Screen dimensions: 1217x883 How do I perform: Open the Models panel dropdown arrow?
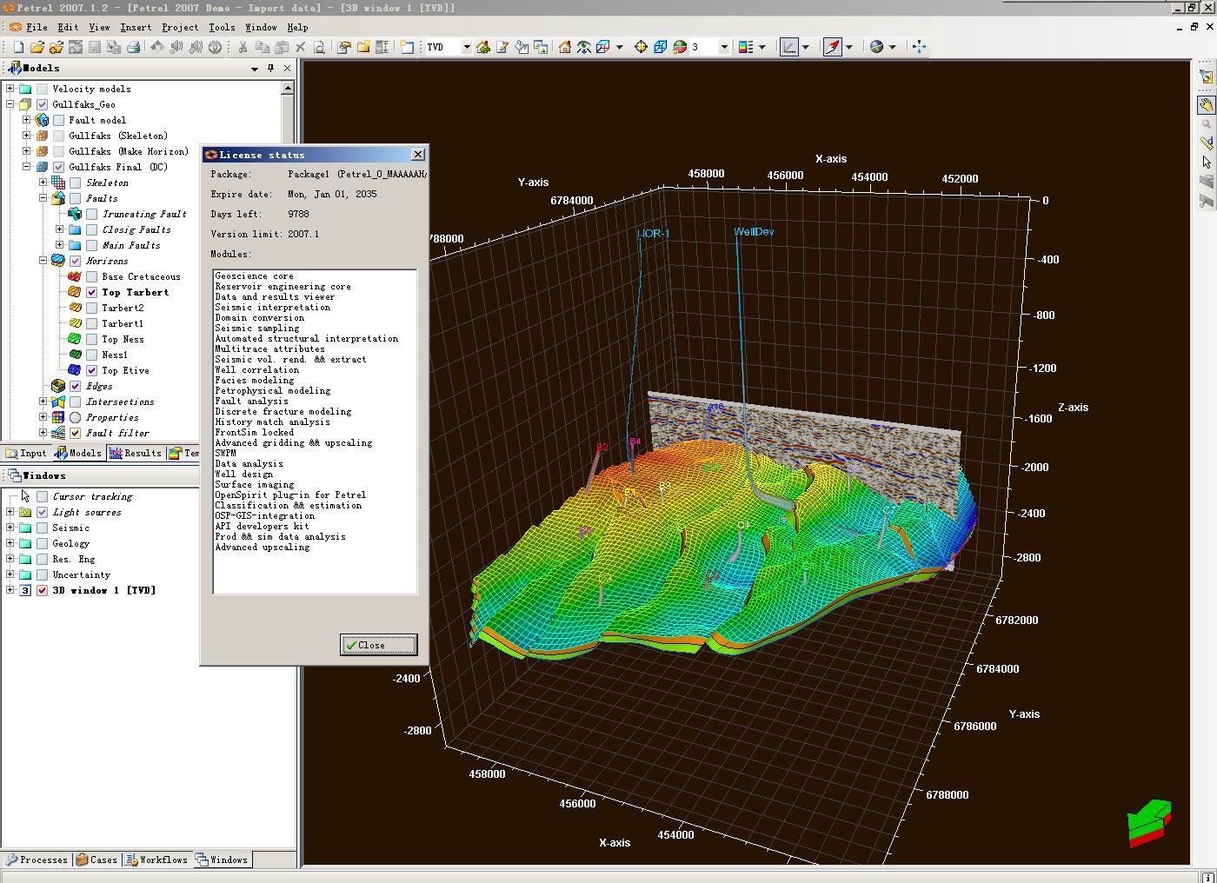254,69
